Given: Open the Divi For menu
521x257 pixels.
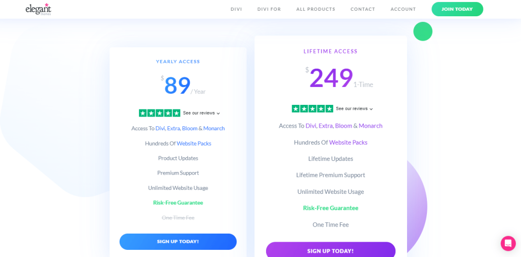Looking at the screenshot, I should pyautogui.click(x=269, y=9).
